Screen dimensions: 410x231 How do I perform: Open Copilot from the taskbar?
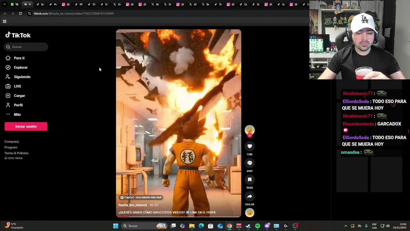182,226
